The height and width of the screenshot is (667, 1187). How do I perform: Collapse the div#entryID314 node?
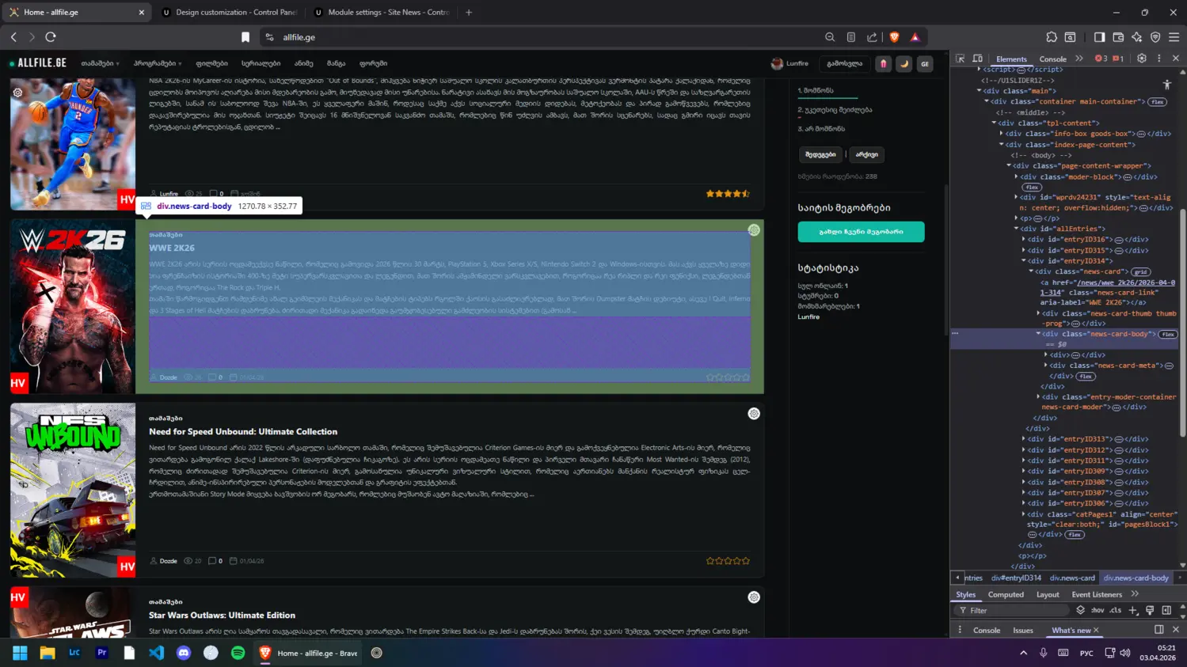pyautogui.click(x=1024, y=260)
